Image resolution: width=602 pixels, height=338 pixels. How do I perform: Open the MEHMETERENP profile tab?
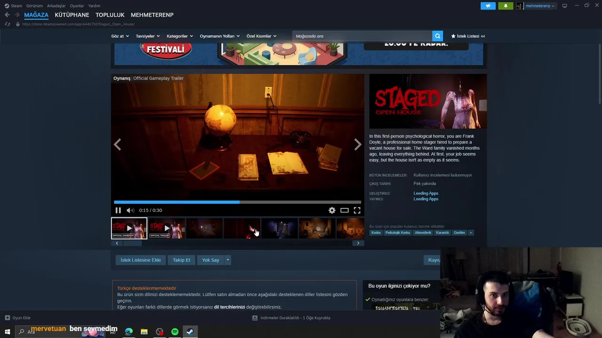(x=152, y=15)
